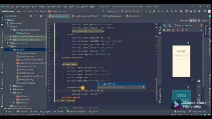Viewport: 212px width, 119px height.
Task: Click Select Opened File target icon
Action: [31, 16]
